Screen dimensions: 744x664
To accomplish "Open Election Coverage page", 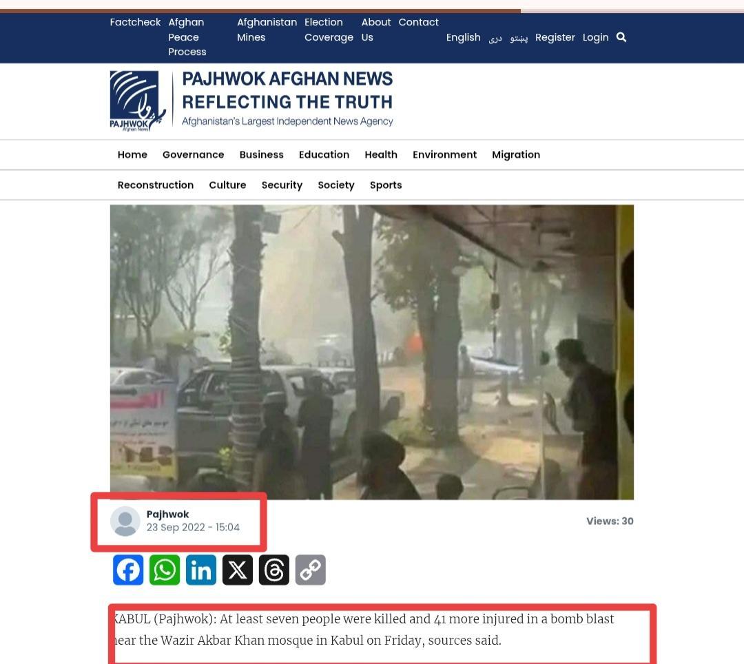I will click(329, 30).
